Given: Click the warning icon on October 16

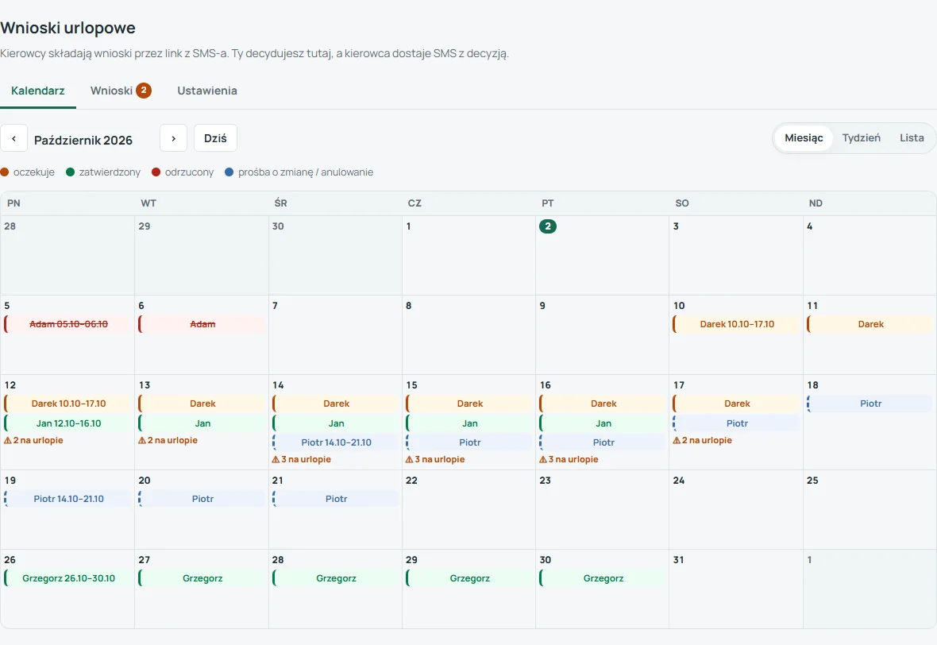Looking at the screenshot, I should [x=543, y=459].
